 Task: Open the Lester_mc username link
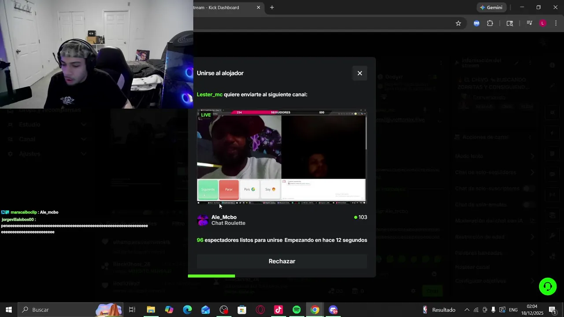coord(209,95)
